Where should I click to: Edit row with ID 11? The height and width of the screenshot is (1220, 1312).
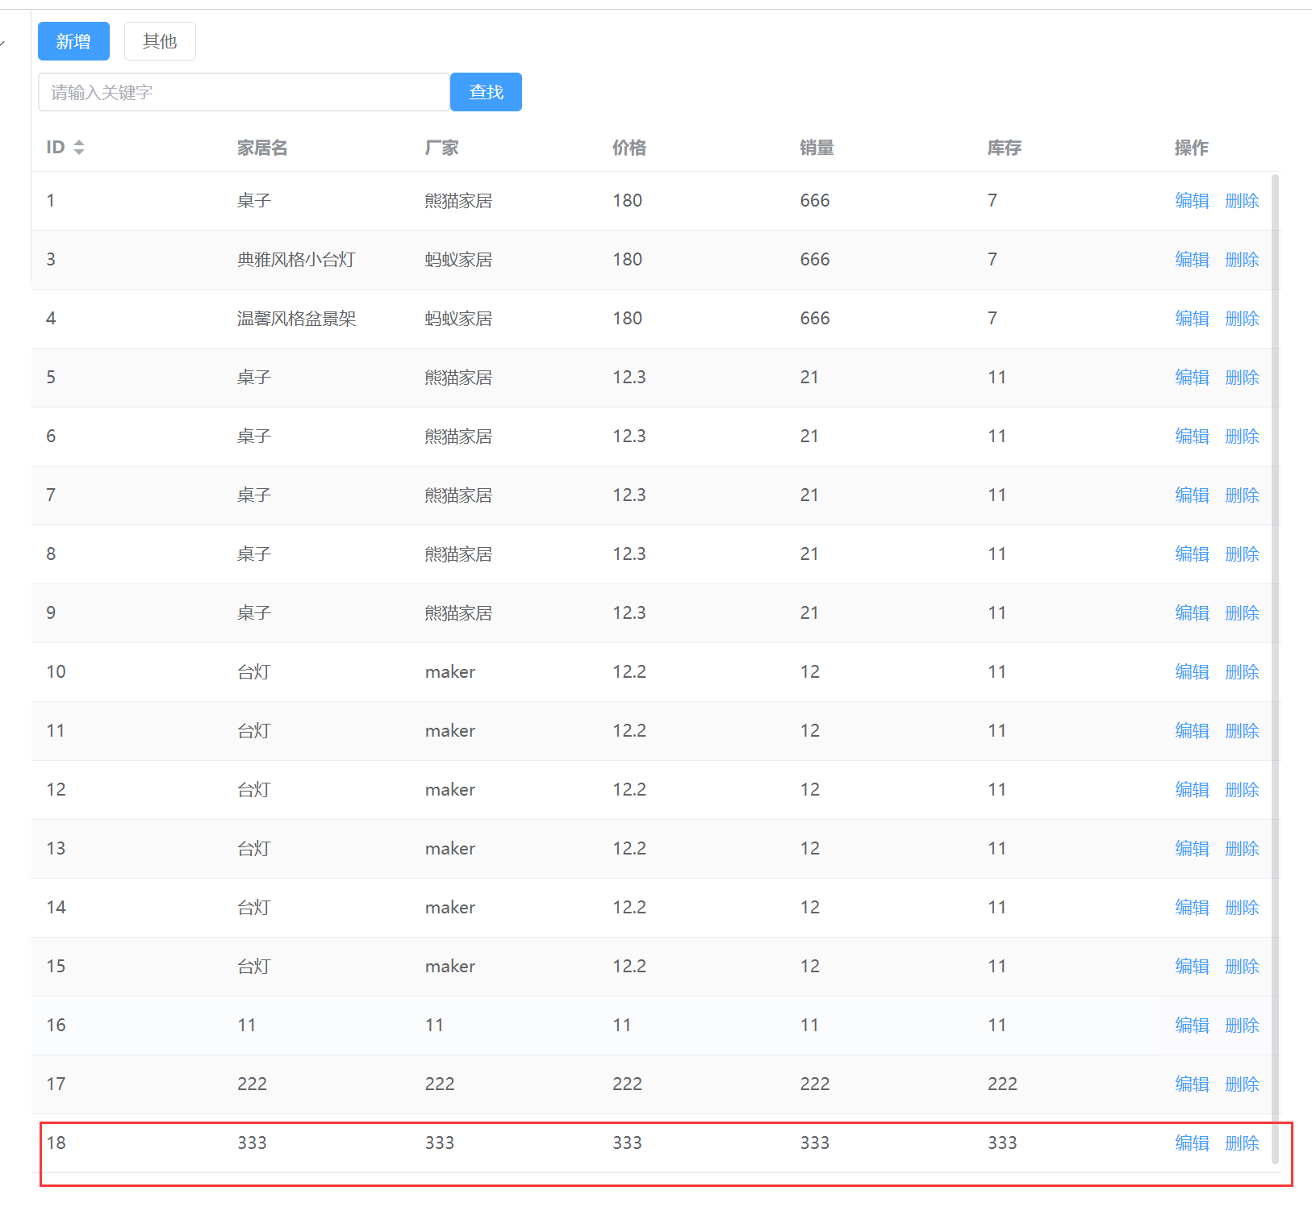(1192, 731)
